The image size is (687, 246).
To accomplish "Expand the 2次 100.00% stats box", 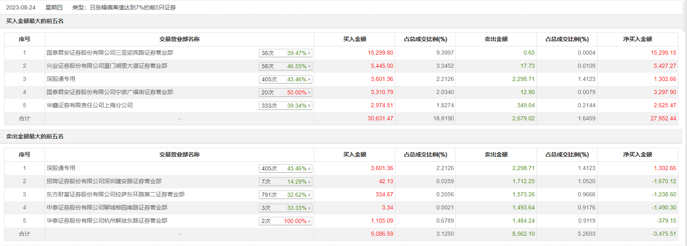I will 286,221.
